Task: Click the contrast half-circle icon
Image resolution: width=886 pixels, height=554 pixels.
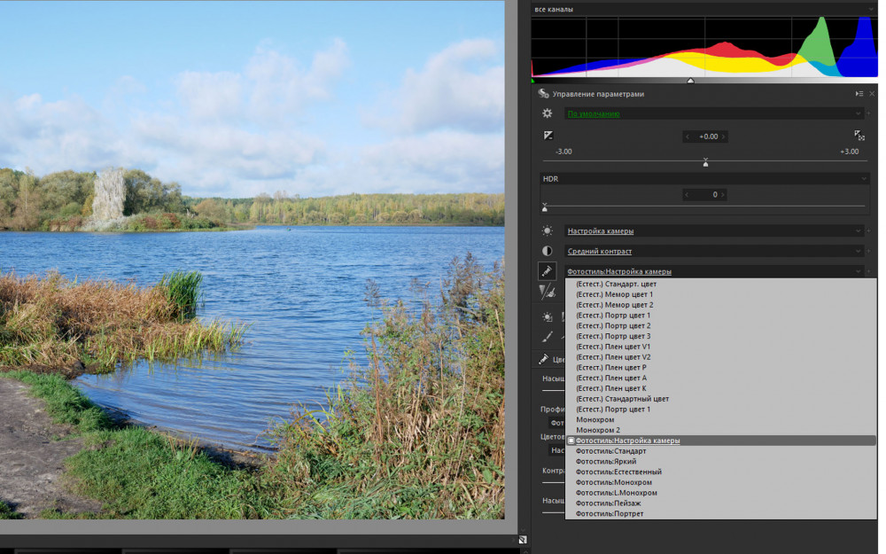Action: 548,251
